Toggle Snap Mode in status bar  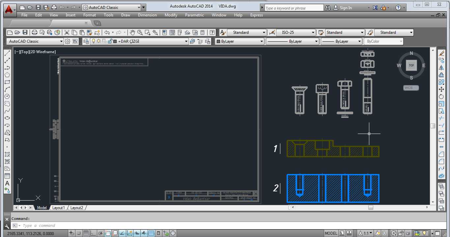79,233
